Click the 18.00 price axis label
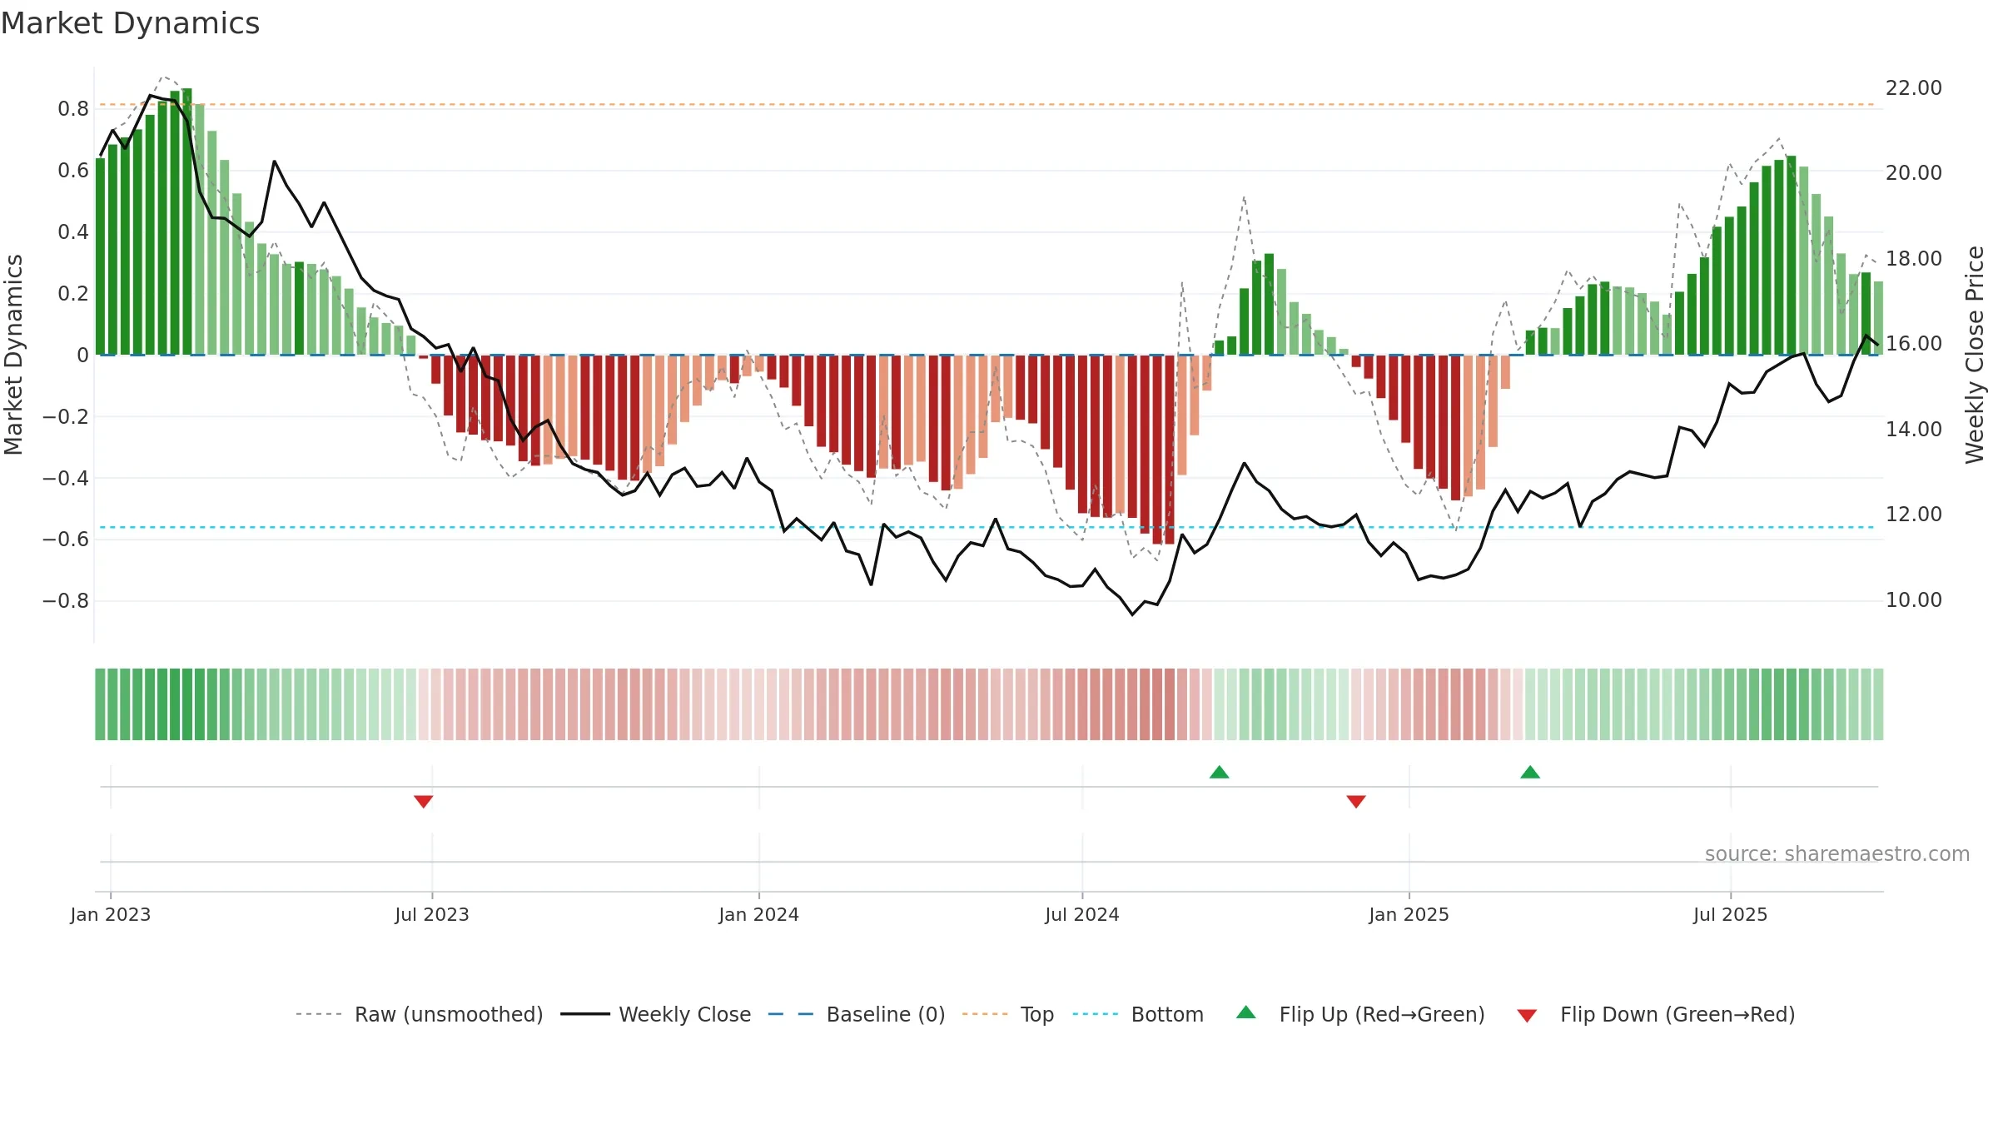 tap(1914, 258)
